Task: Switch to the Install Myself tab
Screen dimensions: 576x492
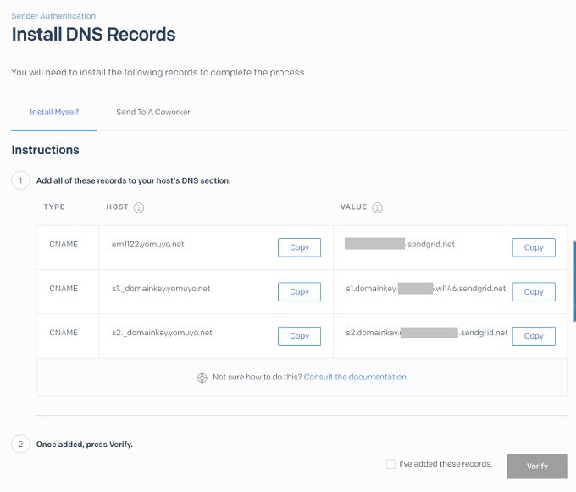Action: 54,112
